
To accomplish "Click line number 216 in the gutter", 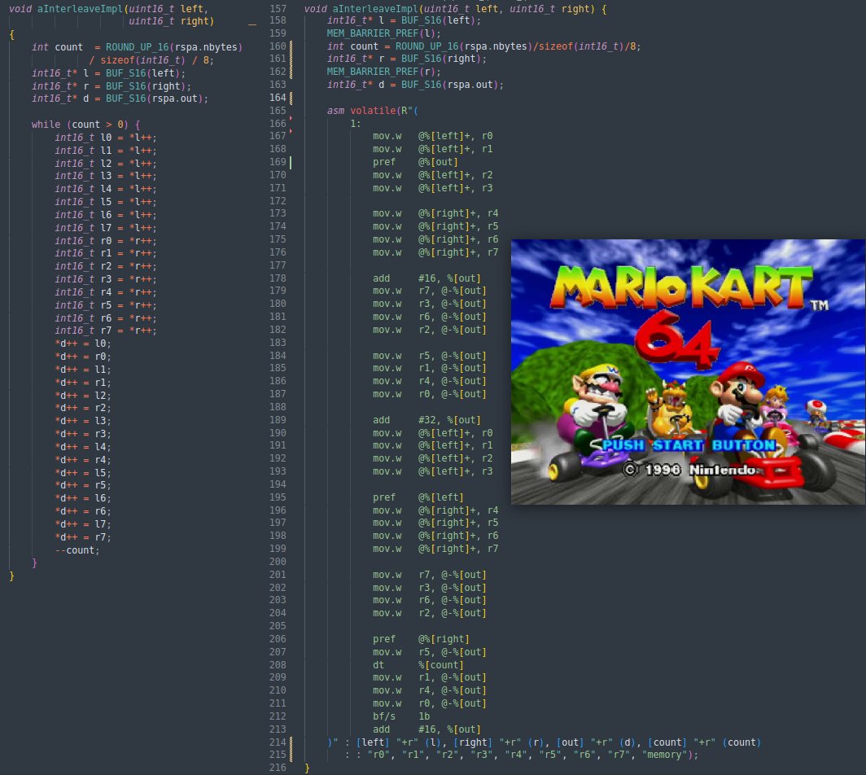I will pyautogui.click(x=278, y=768).
